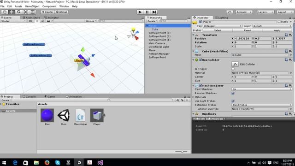Open Firefox from taskbar
This screenshot has height=166, width=295.
point(47,162)
